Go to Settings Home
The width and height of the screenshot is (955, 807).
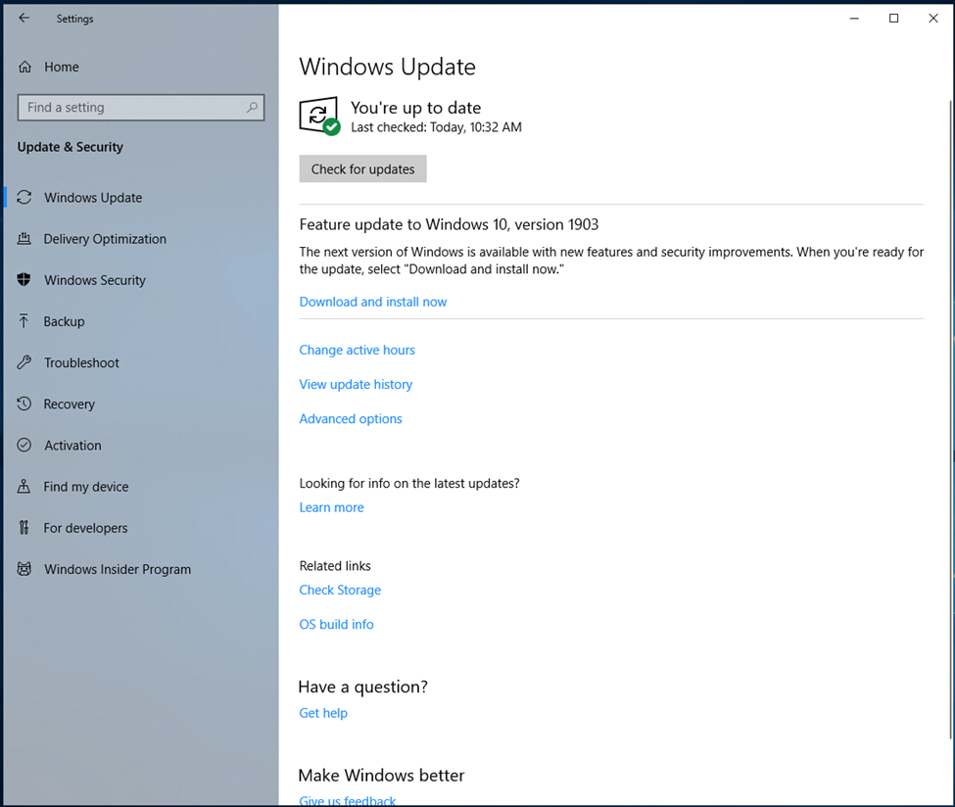pyautogui.click(x=61, y=67)
